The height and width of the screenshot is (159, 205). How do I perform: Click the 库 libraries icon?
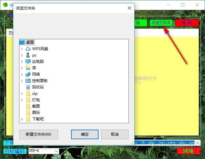[28, 68]
